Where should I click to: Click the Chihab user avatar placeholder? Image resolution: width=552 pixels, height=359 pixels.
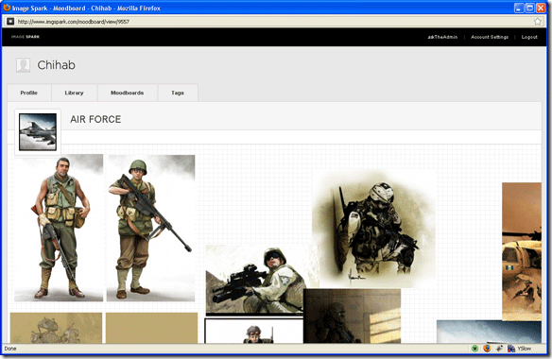click(24, 65)
